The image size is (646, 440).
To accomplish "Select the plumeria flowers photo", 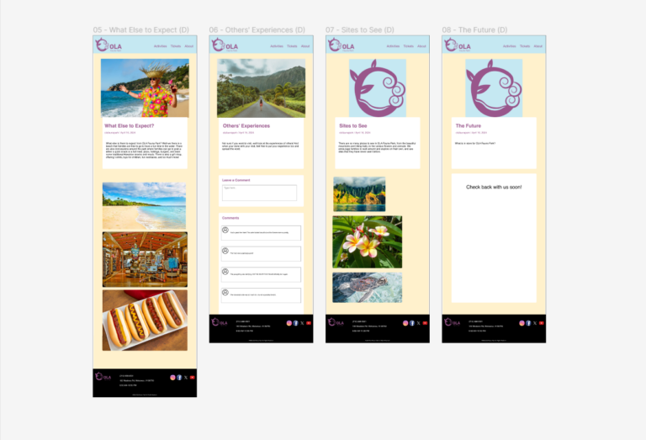I will coord(367,241).
